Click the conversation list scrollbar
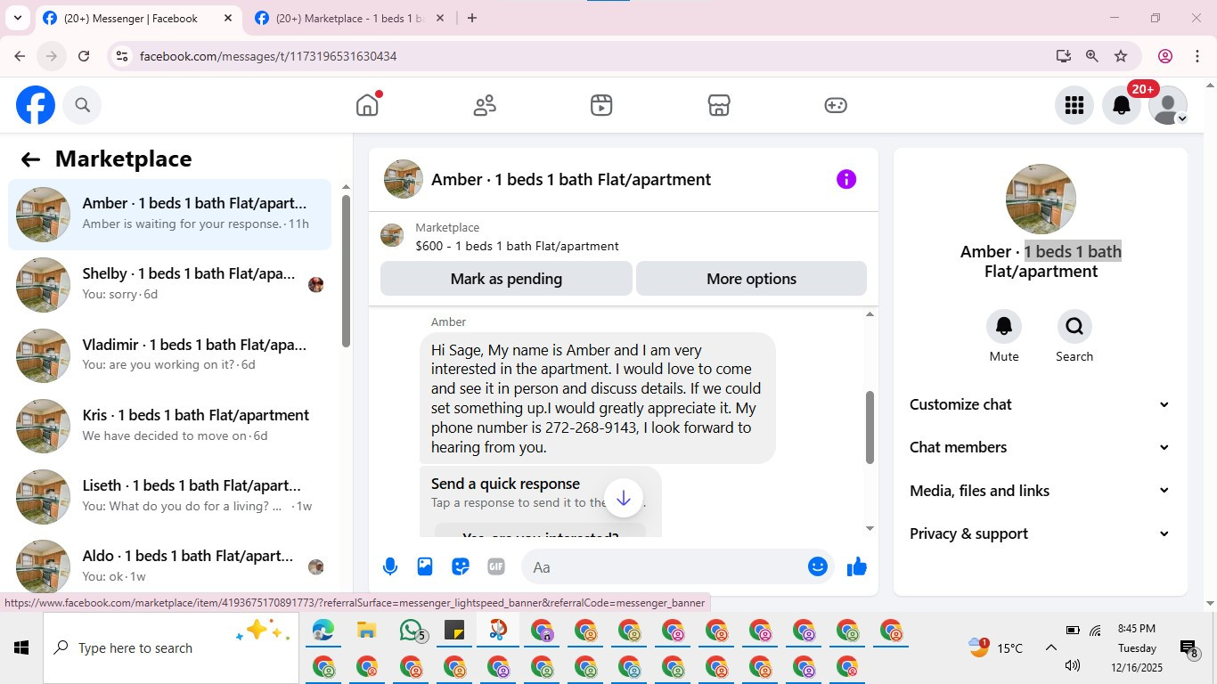1217x684 pixels. [x=347, y=272]
